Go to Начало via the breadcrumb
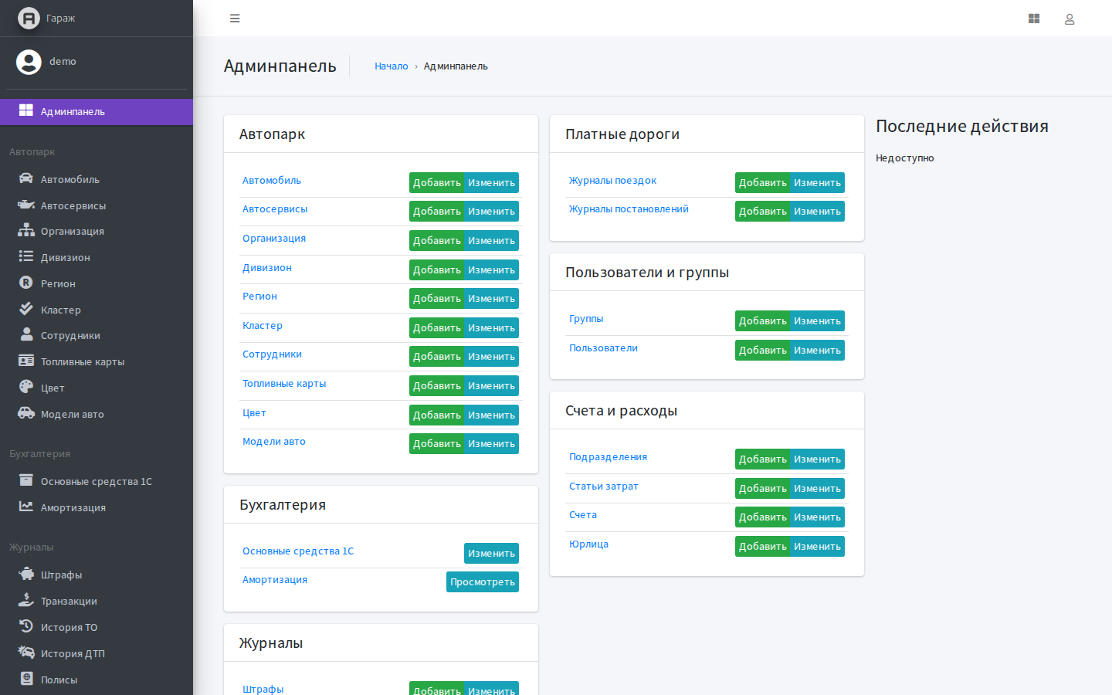Screen dimensions: 1112x695 [392, 66]
